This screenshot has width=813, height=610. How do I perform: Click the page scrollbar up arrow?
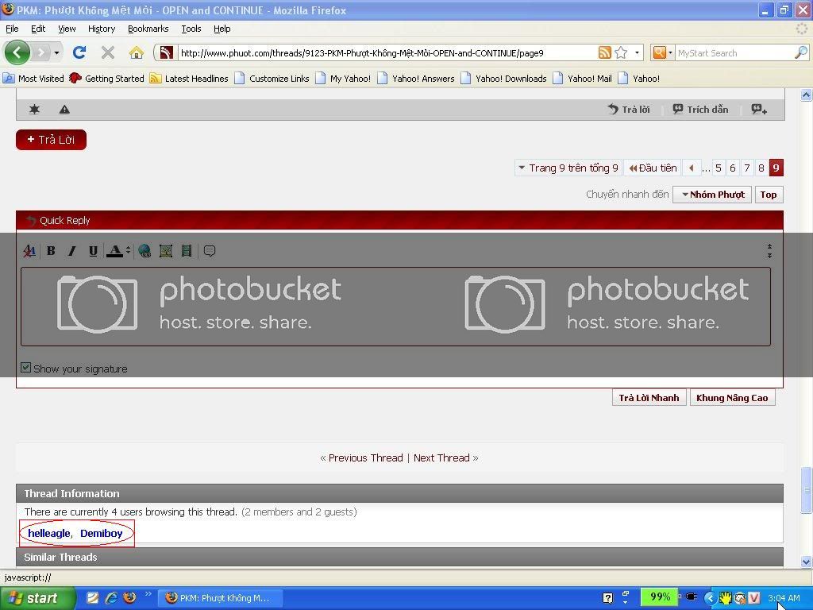(807, 95)
